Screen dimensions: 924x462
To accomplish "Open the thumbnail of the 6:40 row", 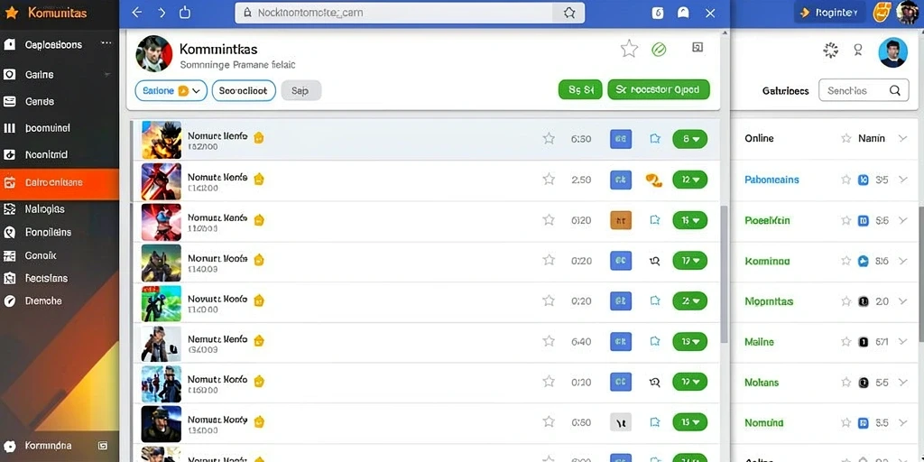I will tap(161, 343).
